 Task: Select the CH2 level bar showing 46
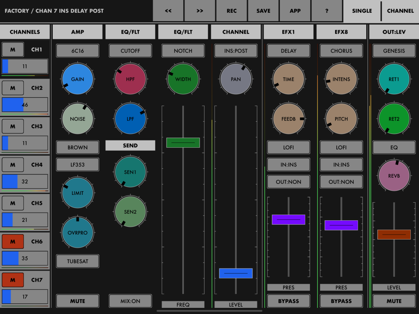tap(25, 105)
